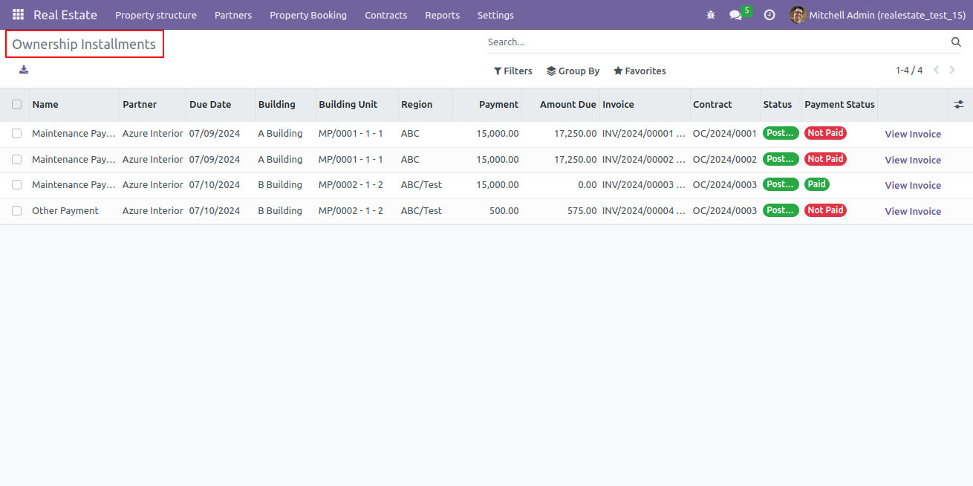Click Not Paid badge in Other Payment row
This screenshot has height=486, width=973.
pos(825,210)
